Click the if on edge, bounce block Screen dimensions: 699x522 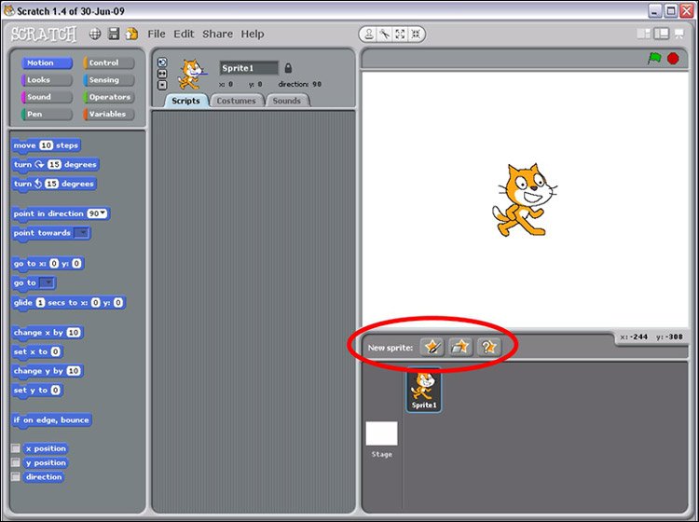pos(51,419)
